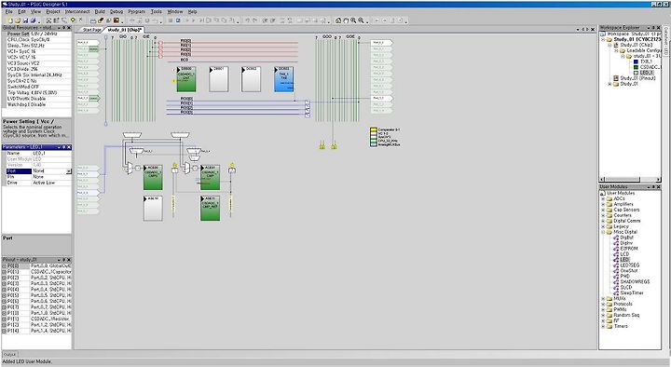Image resolution: width=671 pixels, height=367 pixels.
Task: Open Study_01 [Pinout] in Workspace Explorer
Action: (637, 78)
